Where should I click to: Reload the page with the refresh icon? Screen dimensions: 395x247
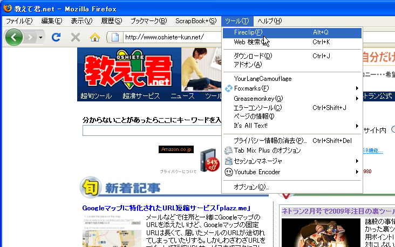56,37
